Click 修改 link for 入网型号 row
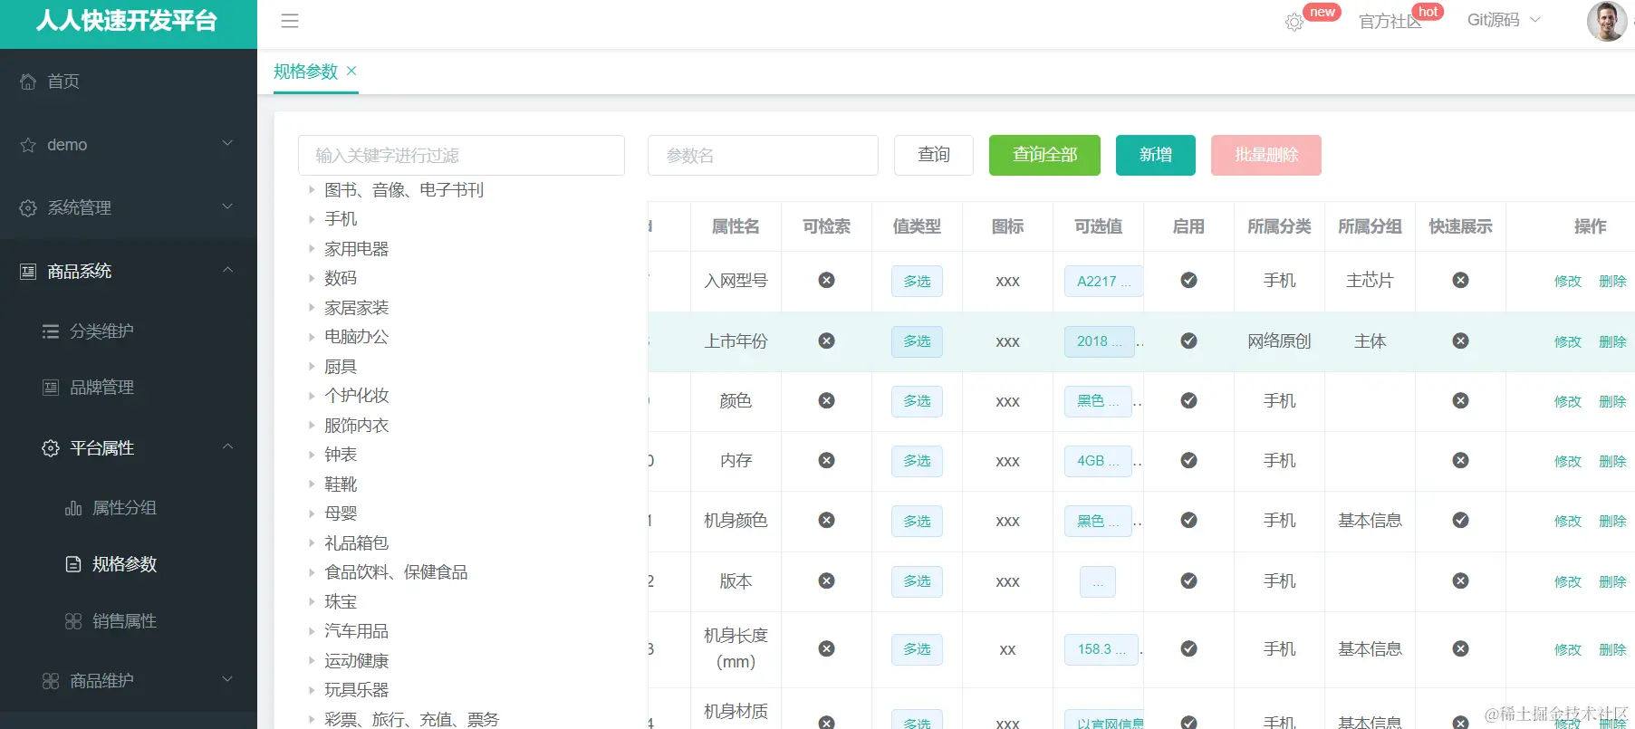The width and height of the screenshot is (1635, 729). [1568, 282]
